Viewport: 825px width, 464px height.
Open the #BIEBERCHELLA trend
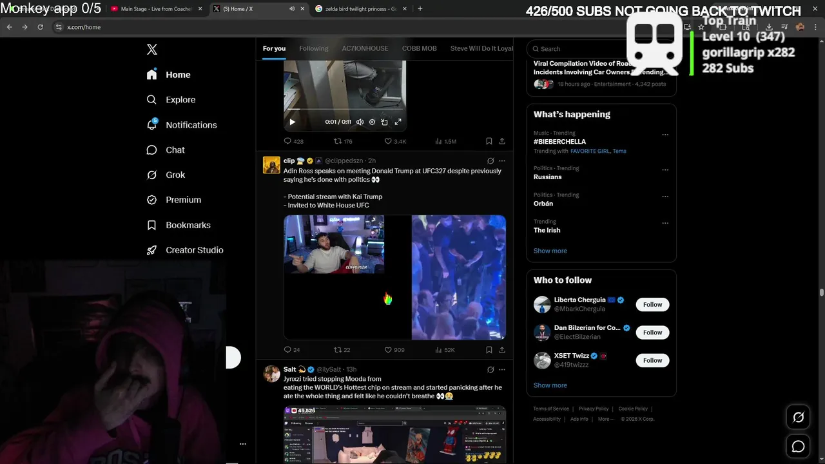pyautogui.click(x=559, y=142)
